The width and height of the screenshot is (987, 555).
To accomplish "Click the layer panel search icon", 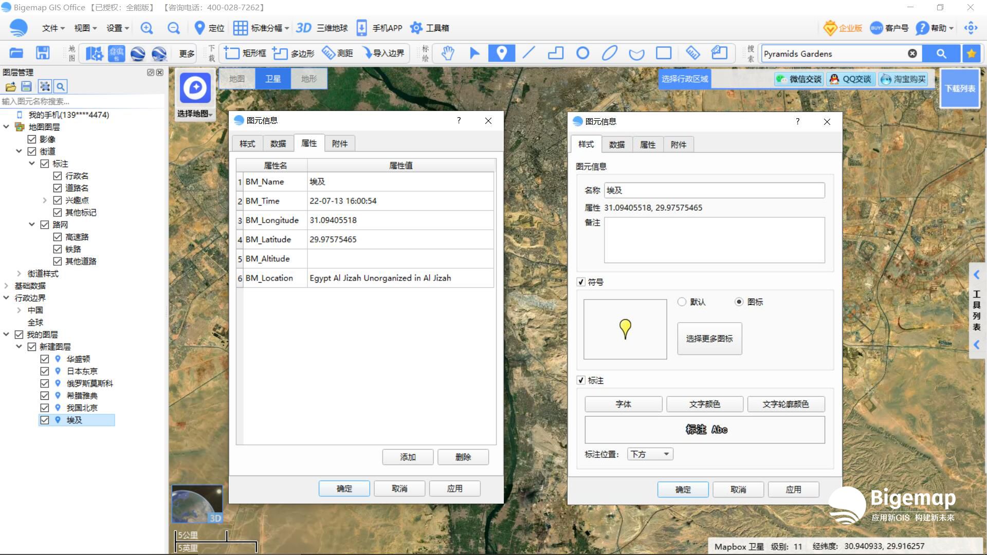I will click(61, 86).
